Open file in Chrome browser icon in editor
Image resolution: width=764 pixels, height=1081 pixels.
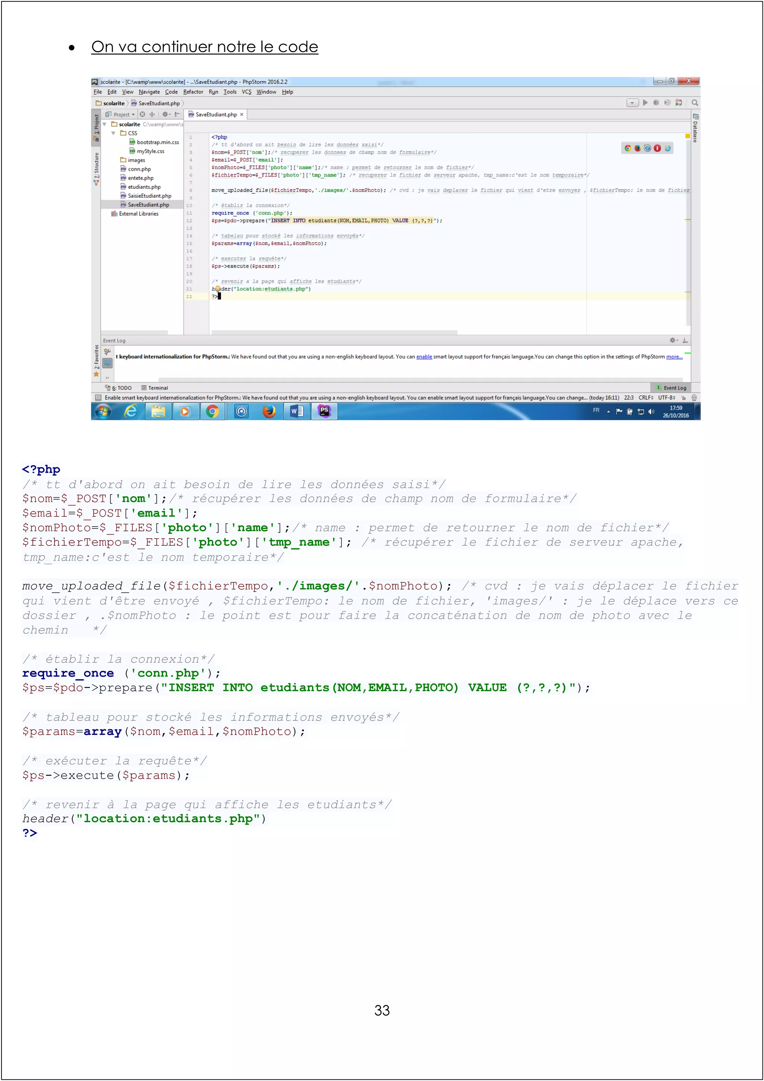627,148
